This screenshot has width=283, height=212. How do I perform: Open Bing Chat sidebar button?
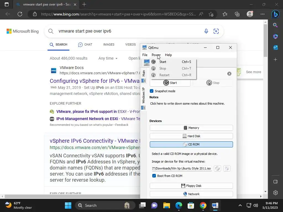click(x=276, y=14)
